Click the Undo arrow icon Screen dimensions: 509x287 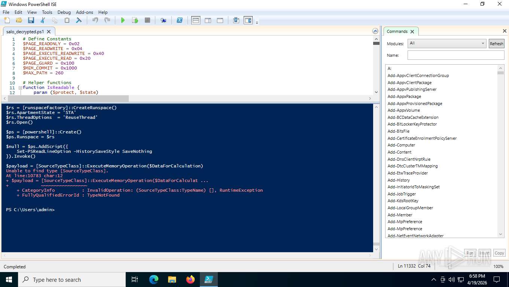coord(95,20)
